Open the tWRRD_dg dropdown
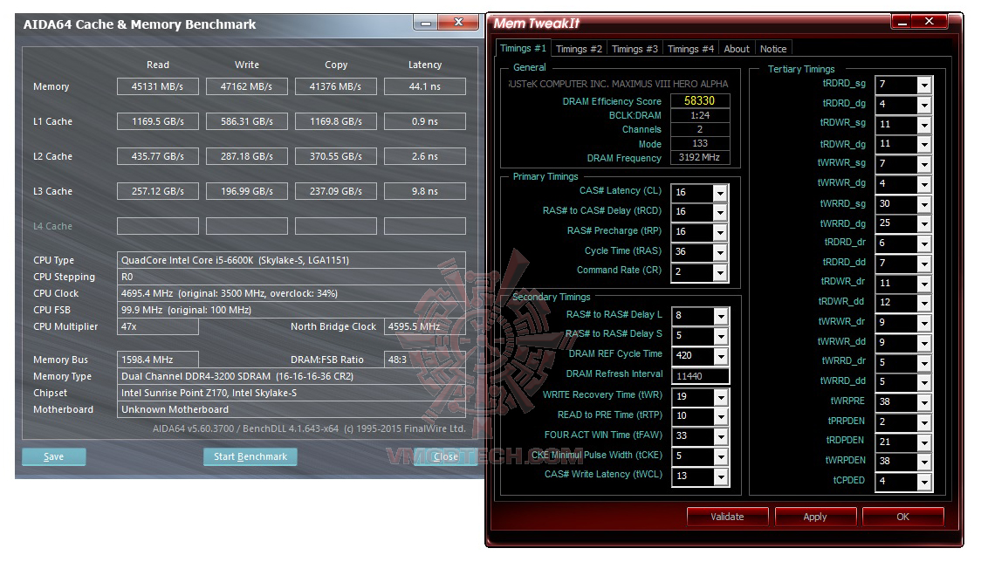 click(x=924, y=224)
